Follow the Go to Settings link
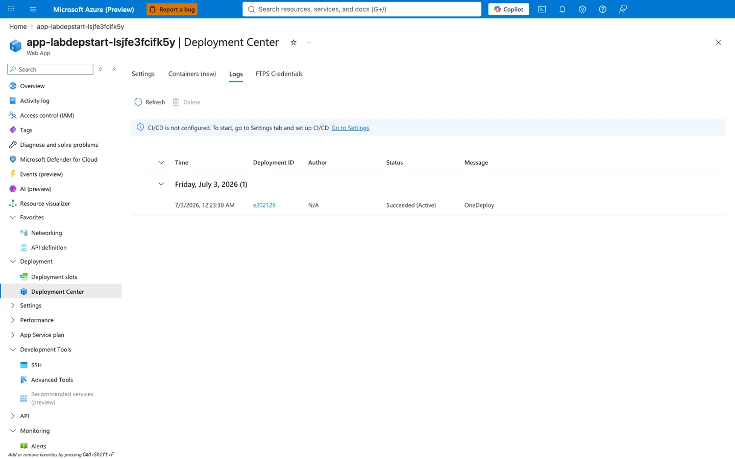This screenshot has width=735, height=459. (x=350, y=128)
